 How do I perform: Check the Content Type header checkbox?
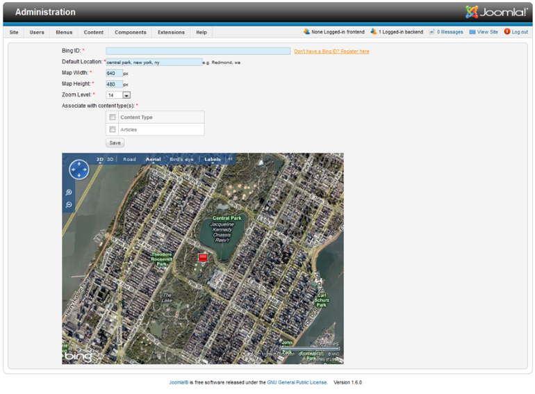click(x=113, y=117)
